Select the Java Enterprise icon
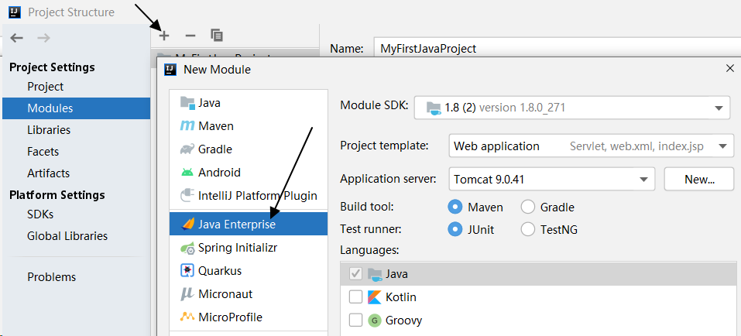This screenshot has width=741, height=336. click(187, 224)
